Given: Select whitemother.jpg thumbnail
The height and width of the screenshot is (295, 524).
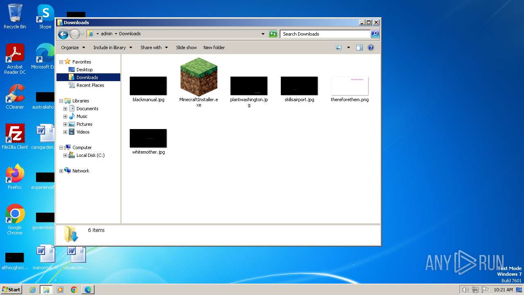Looking at the screenshot, I should pyautogui.click(x=148, y=138).
